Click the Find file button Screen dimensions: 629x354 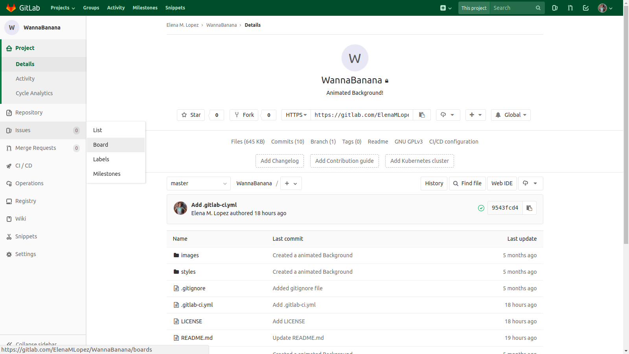(467, 183)
